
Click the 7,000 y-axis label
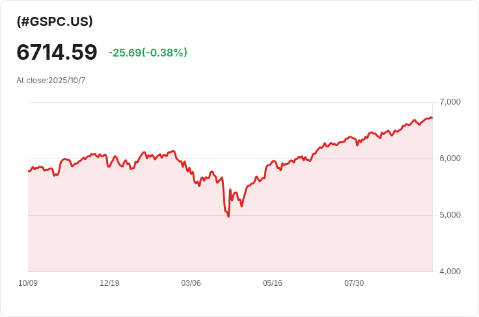tap(450, 102)
